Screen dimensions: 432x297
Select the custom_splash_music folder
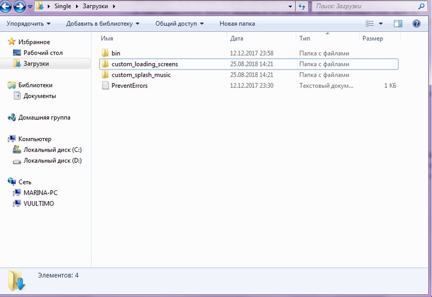140,75
